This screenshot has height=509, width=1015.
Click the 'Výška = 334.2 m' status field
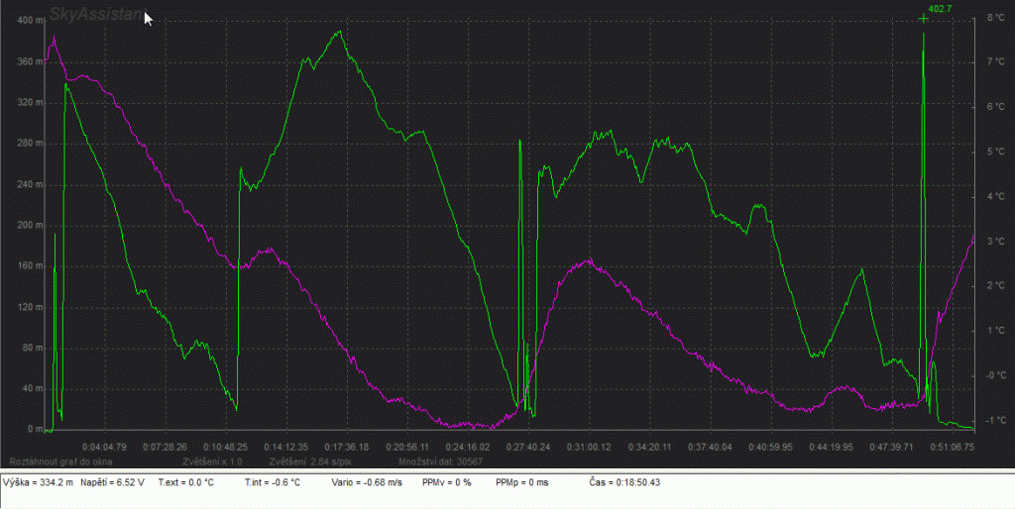(38, 482)
